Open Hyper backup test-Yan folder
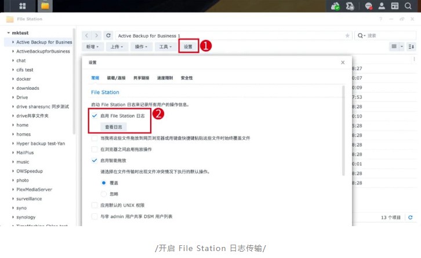421x258 pixels. point(41,143)
